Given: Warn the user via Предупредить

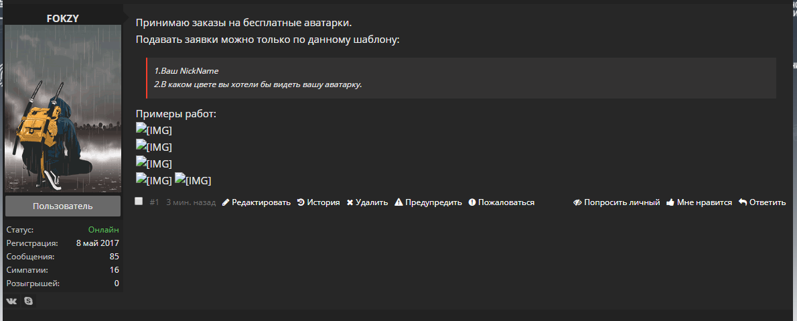Looking at the screenshot, I should coord(428,202).
